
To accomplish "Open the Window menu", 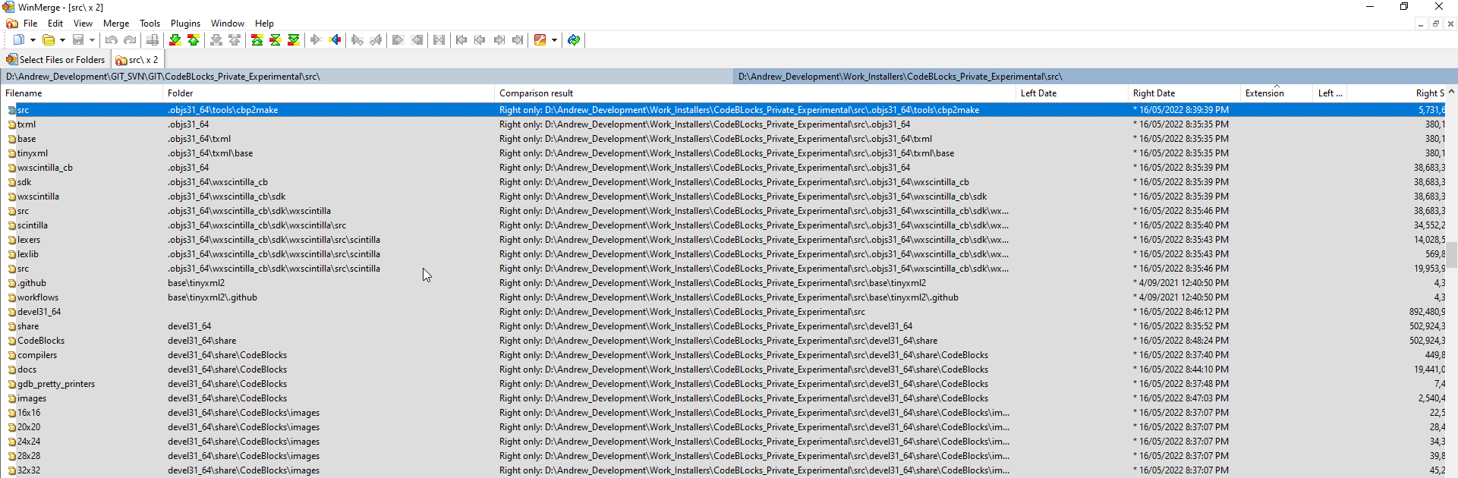I will [x=228, y=24].
